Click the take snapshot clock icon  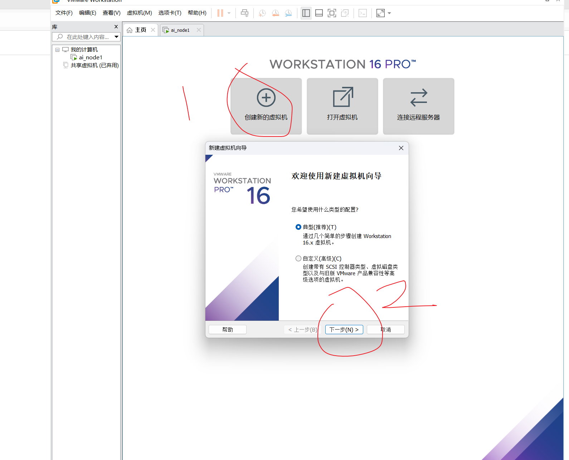point(262,13)
